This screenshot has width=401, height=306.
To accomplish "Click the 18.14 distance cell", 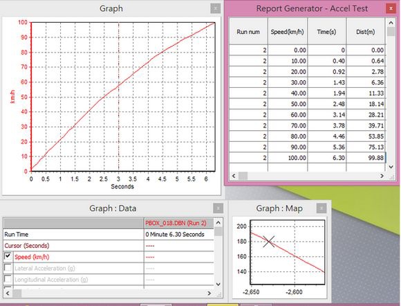I will [x=366, y=104].
